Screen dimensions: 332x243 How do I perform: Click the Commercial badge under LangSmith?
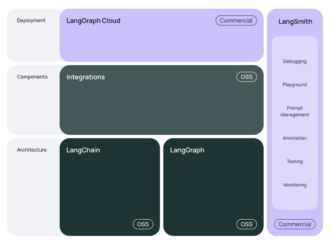click(x=294, y=224)
